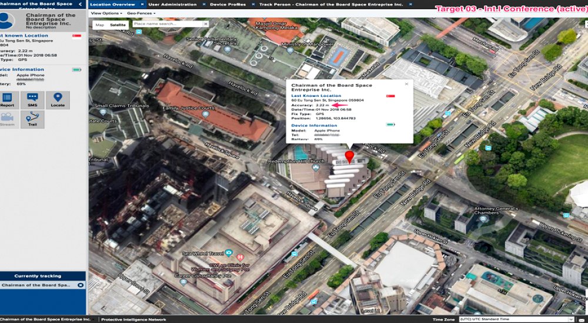Screen dimensions: 588x323
Task: Click the Family Justice Courts map marker
Action: [205, 115]
